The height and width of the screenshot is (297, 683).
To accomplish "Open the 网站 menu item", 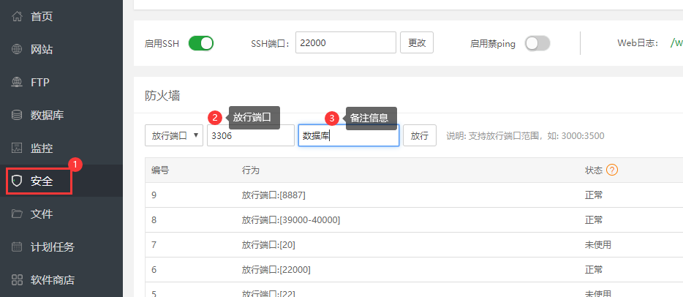I will [42, 50].
